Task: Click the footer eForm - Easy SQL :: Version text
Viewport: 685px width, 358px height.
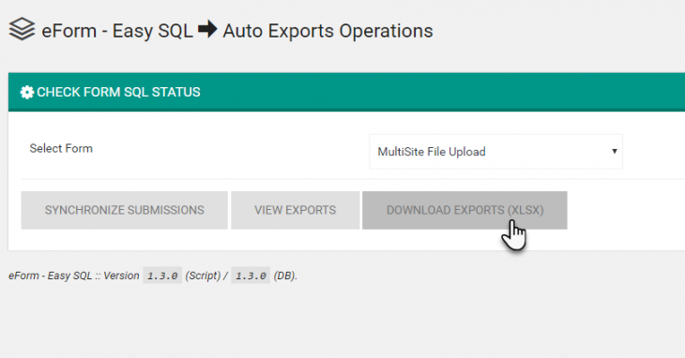Action: coord(74,276)
